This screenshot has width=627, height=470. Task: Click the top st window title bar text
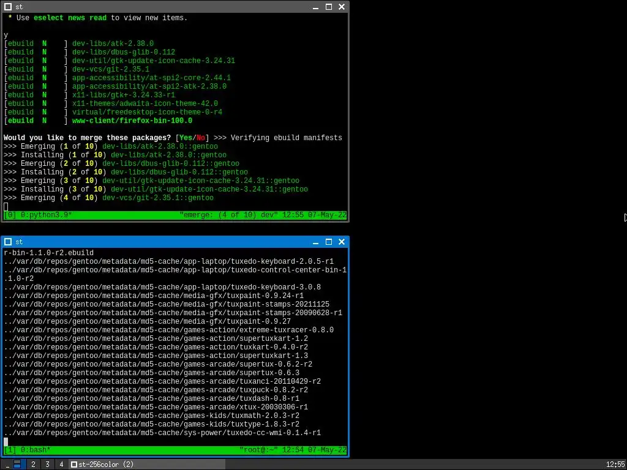[19, 7]
